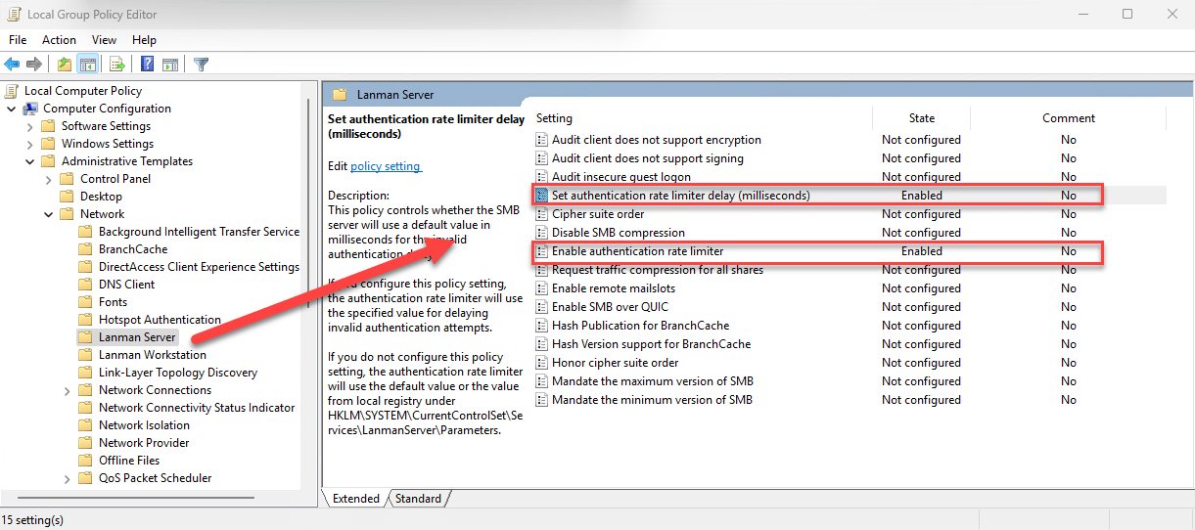The image size is (1195, 530).
Task: Select 'Mandate the minimum version of SMB'
Action: pyautogui.click(x=652, y=400)
